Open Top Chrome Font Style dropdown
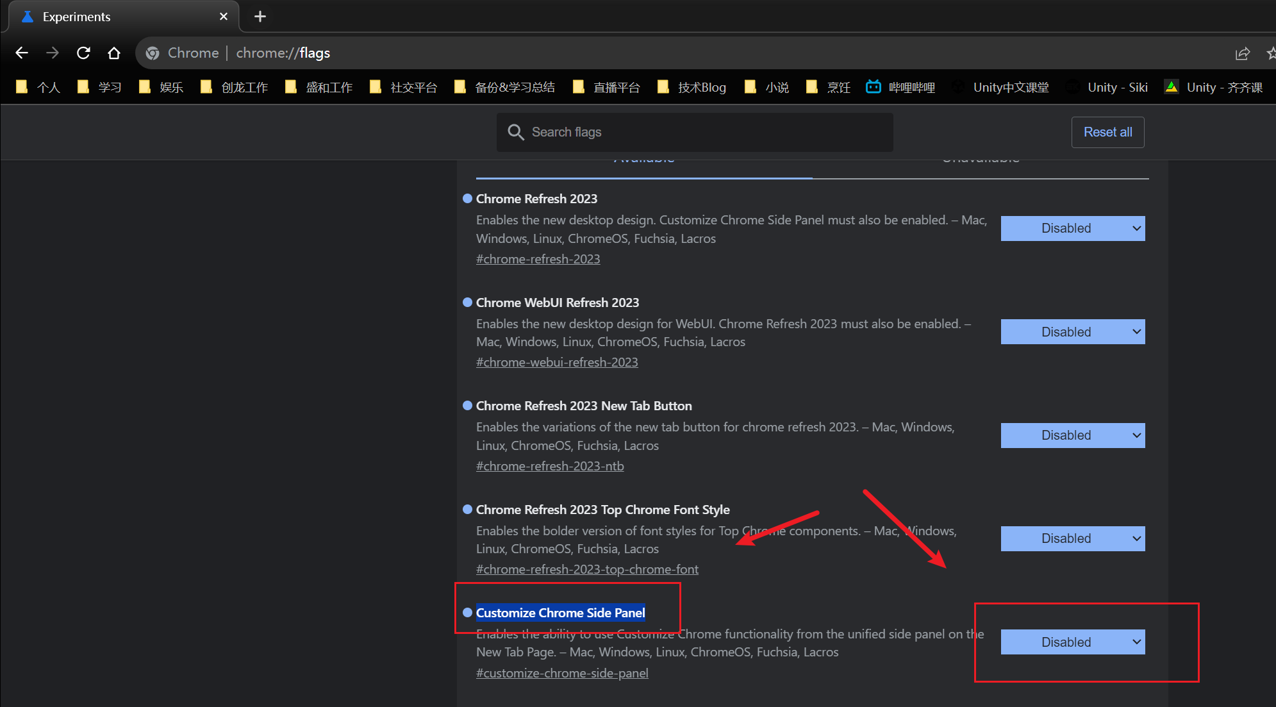This screenshot has height=707, width=1276. (1073, 538)
